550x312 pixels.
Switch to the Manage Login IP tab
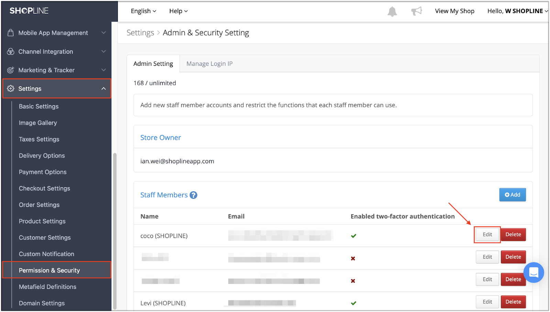click(209, 64)
